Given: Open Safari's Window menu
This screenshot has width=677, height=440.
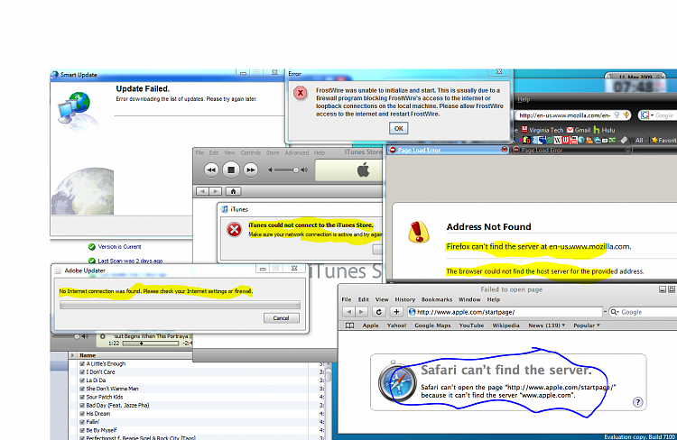Looking at the screenshot, I should (469, 299).
